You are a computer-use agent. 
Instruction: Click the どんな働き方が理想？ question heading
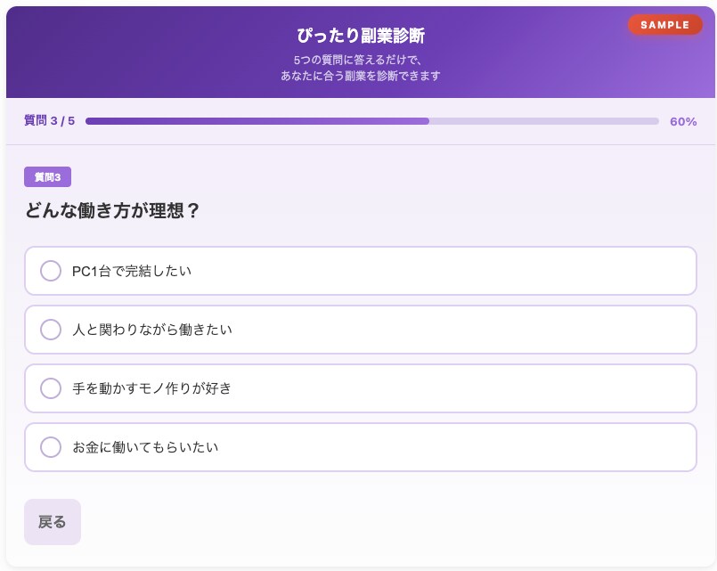(112, 210)
